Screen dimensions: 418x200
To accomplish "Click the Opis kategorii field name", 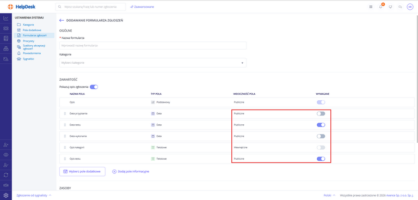I will click(77, 147).
